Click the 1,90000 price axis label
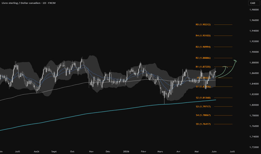The image size is (261, 154). 254,52
